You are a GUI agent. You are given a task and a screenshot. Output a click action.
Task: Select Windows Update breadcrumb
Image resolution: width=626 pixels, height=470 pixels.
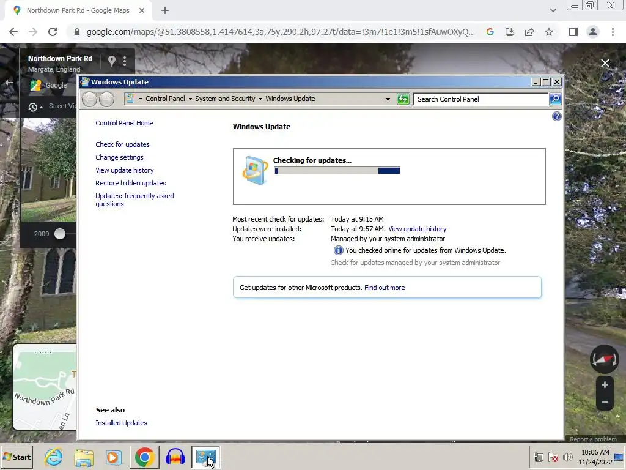290,99
